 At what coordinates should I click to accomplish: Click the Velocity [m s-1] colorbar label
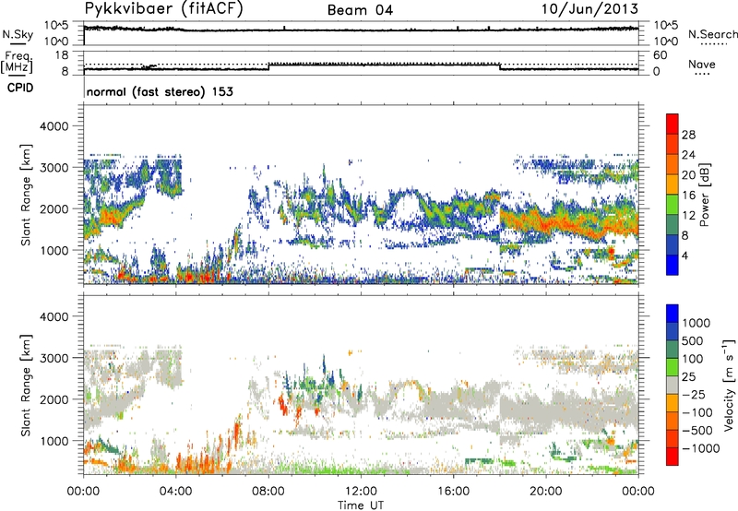729,385
